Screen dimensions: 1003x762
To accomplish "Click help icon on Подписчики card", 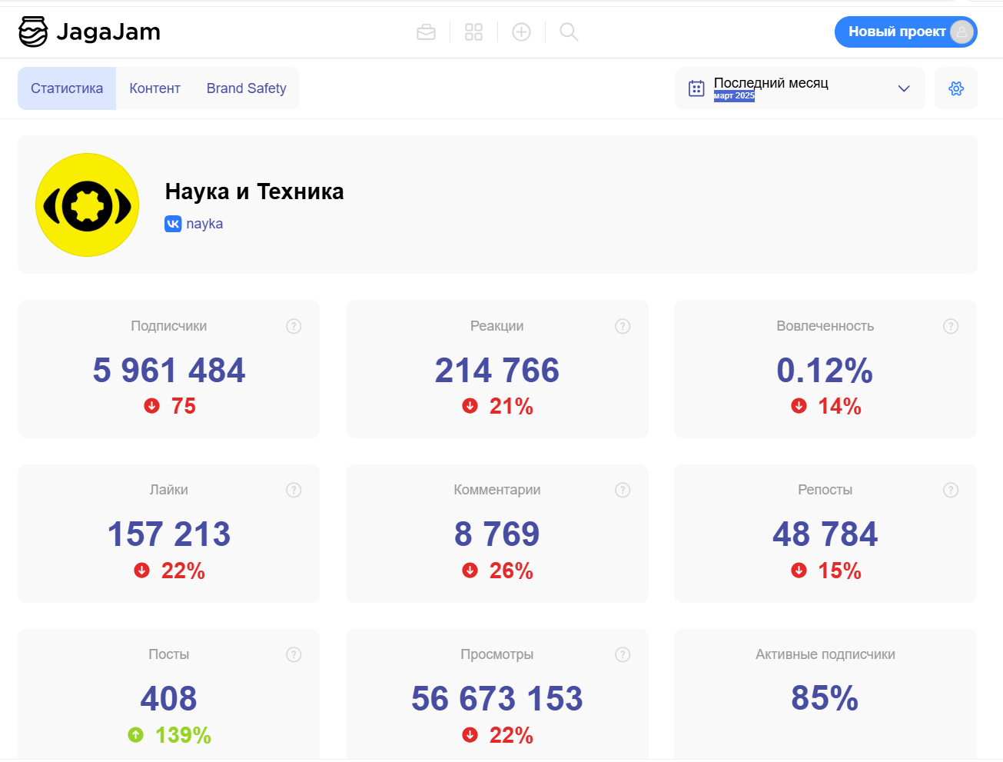I will pyautogui.click(x=294, y=326).
